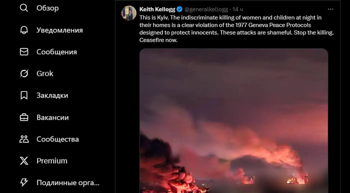This screenshot has width=350, height=193.
Task: Open the Сообщения menu label
Action: pyautogui.click(x=56, y=52)
